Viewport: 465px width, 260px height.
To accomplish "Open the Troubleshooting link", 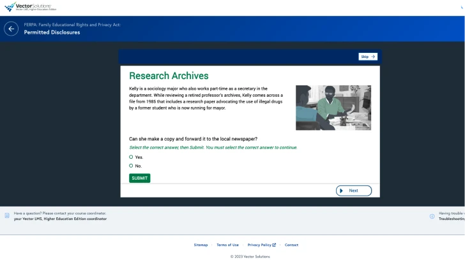I will coord(452,219).
